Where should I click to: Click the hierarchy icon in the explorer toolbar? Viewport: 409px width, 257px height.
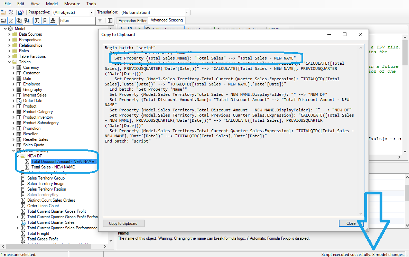[x=53, y=21]
